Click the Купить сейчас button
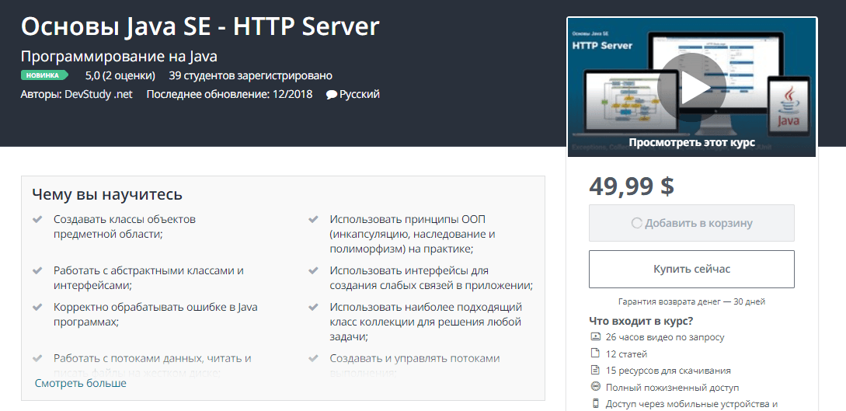Viewport: 846px width, 411px height. click(x=691, y=269)
